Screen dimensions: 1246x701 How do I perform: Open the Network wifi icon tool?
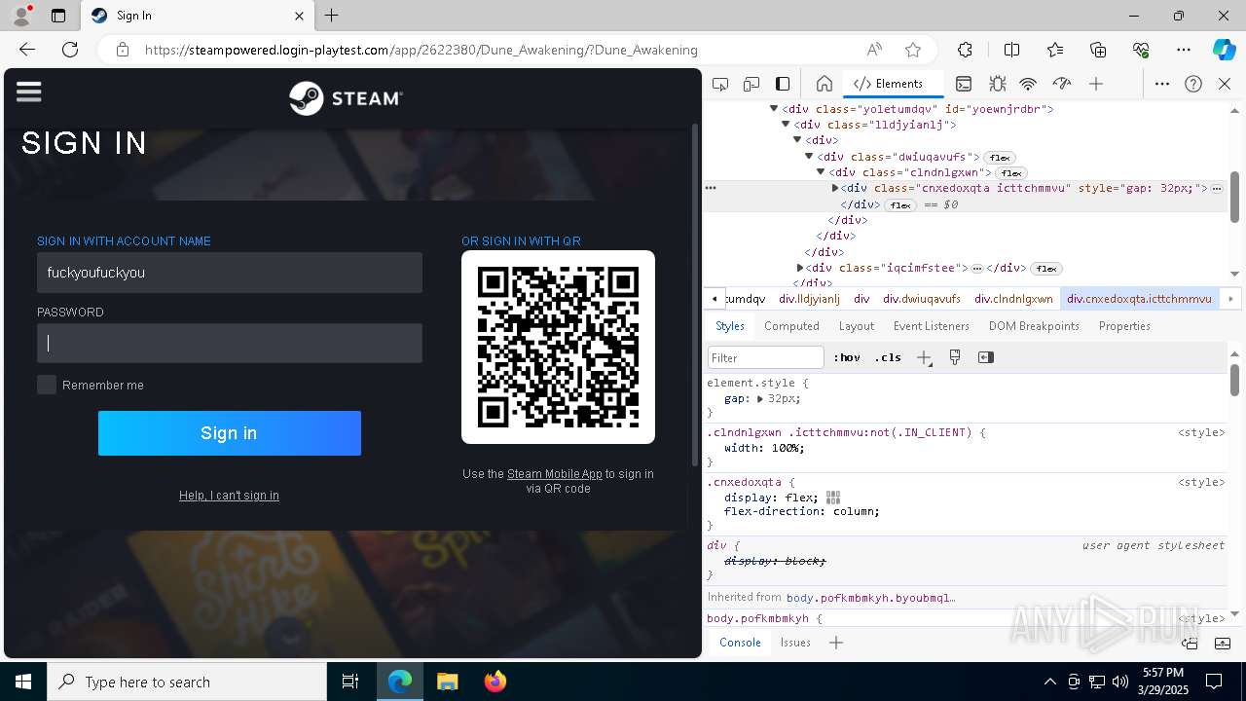1028,84
